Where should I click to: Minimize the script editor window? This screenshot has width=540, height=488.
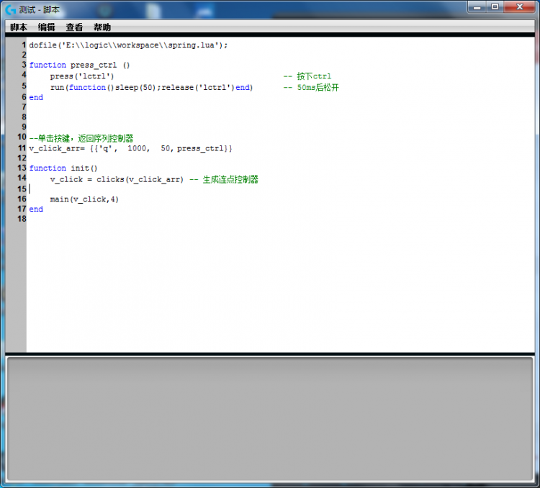(x=478, y=6)
